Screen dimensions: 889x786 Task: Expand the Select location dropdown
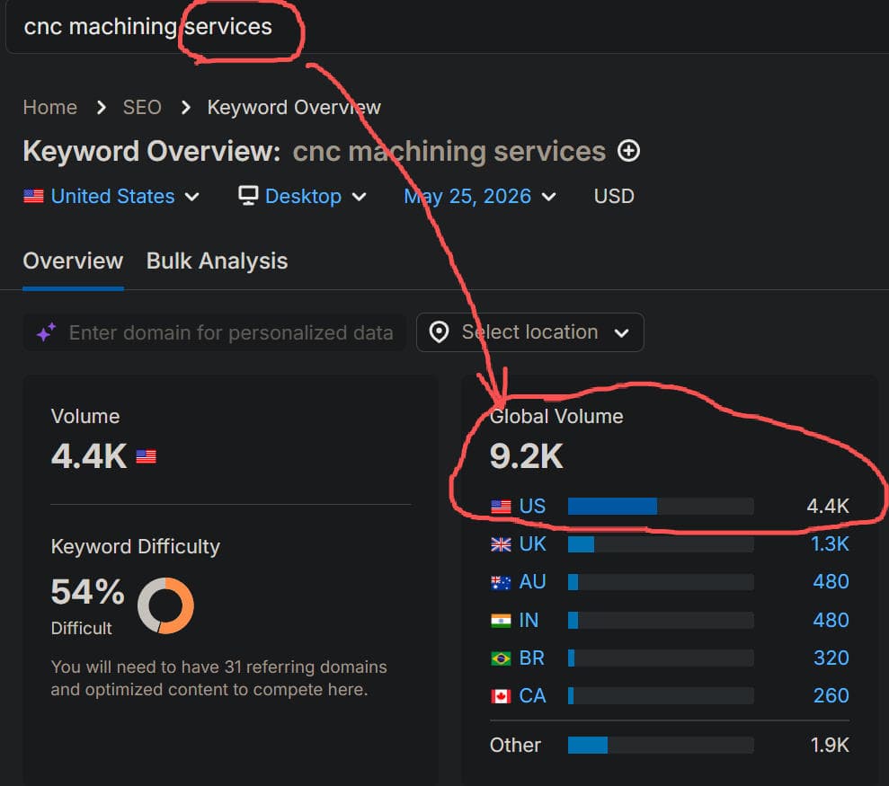click(529, 332)
